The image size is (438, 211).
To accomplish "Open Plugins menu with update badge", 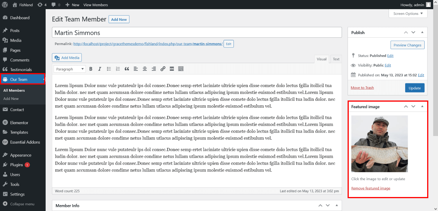I will click(x=23, y=165).
